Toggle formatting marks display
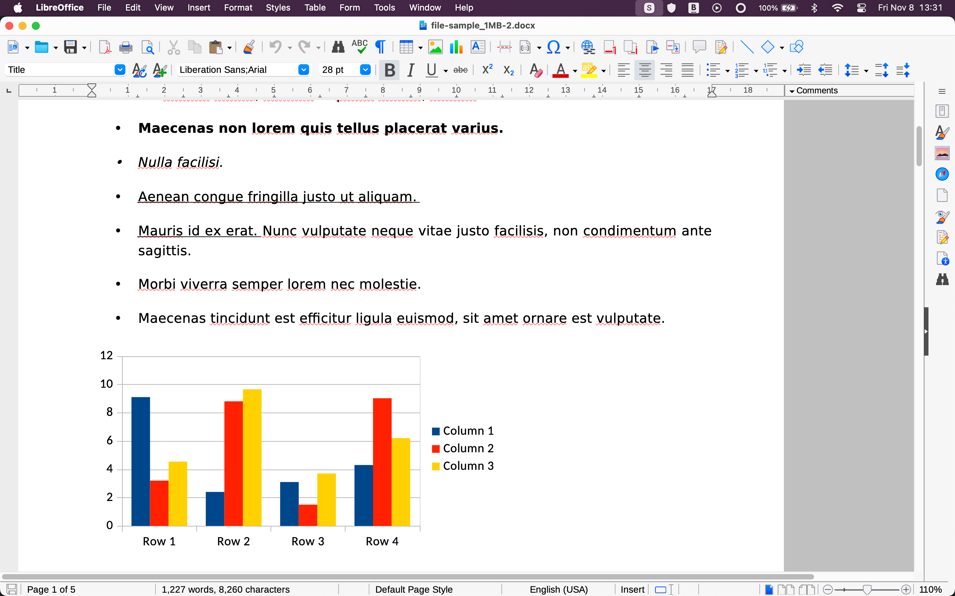The height and width of the screenshot is (596, 955). pos(380,46)
